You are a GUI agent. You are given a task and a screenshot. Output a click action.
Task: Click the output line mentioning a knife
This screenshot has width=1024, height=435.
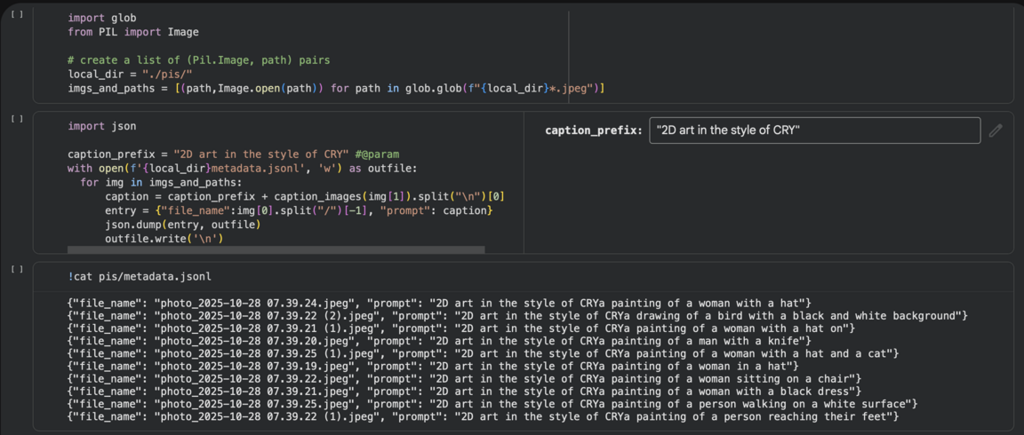click(x=437, y=341)
